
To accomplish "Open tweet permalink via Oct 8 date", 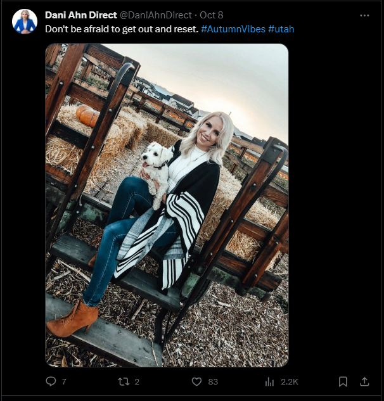I will coord(211,15).
